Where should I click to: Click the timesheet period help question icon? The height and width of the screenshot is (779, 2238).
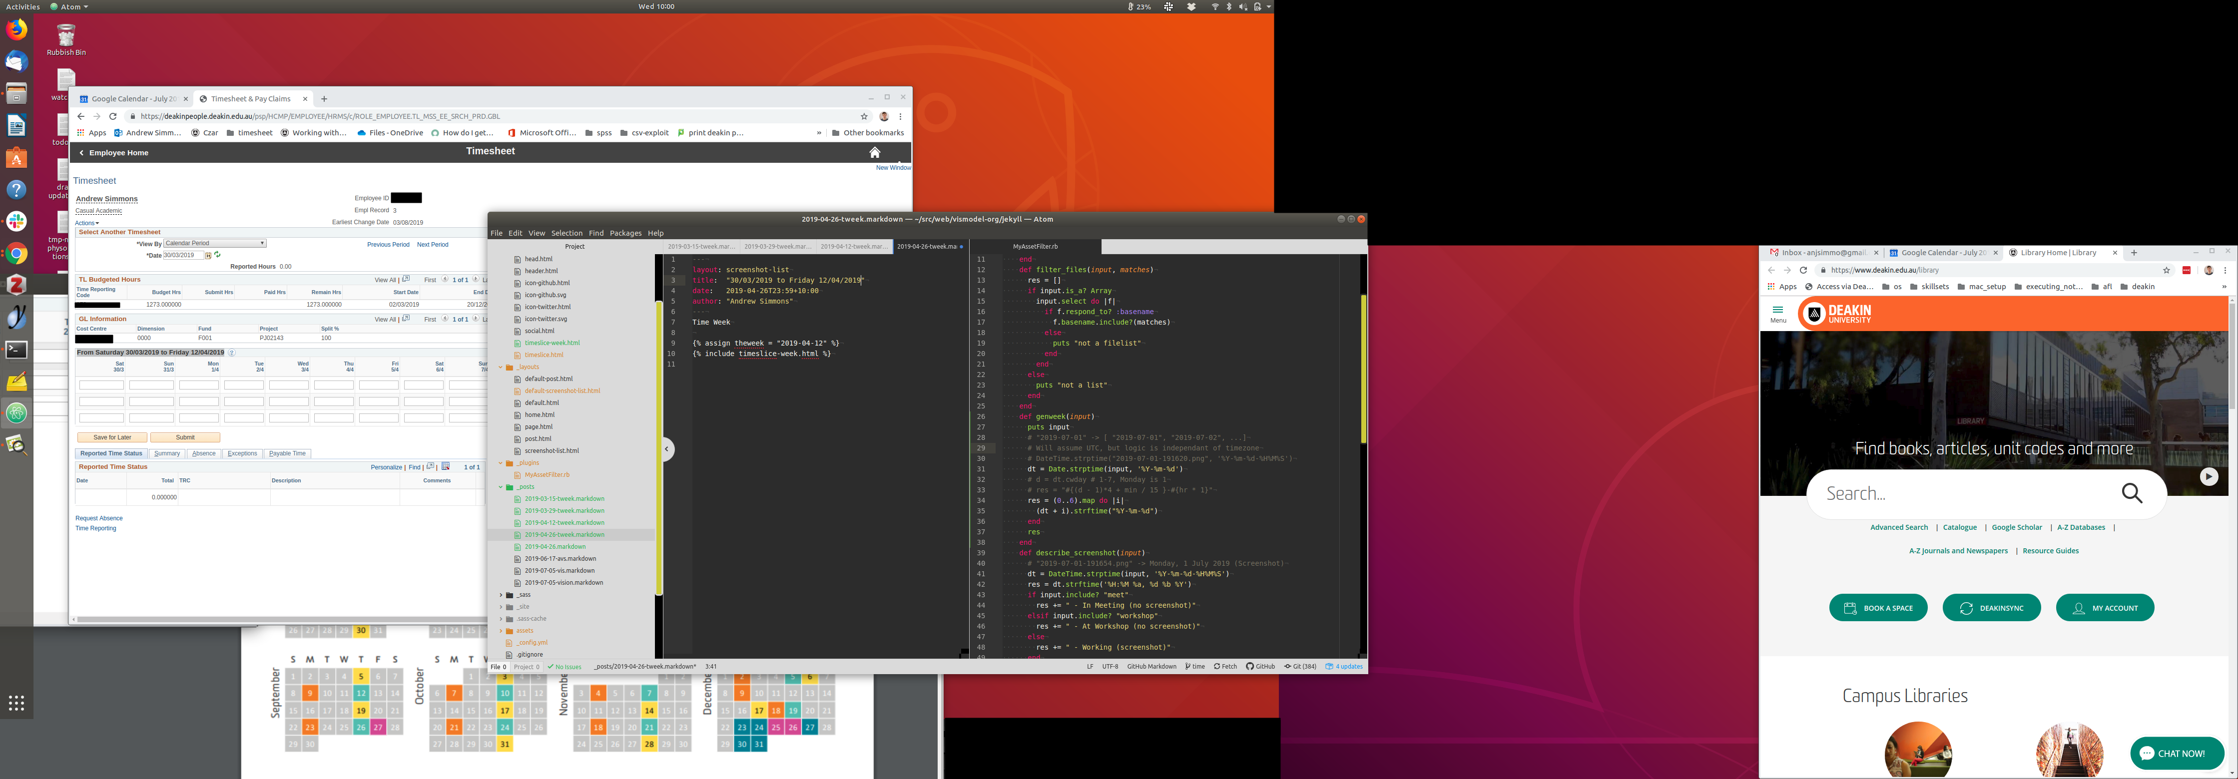point(232,353)
